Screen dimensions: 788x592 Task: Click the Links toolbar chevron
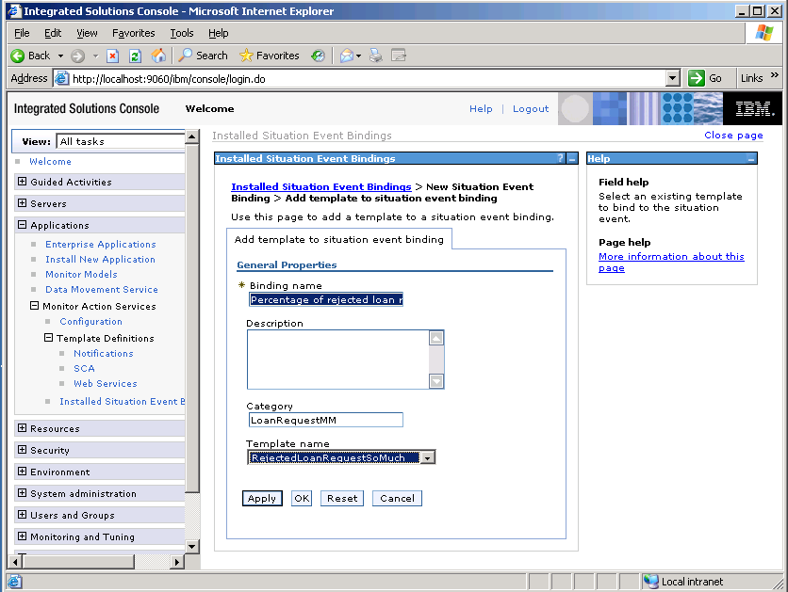pyautogui.click(x=775, y=75)
